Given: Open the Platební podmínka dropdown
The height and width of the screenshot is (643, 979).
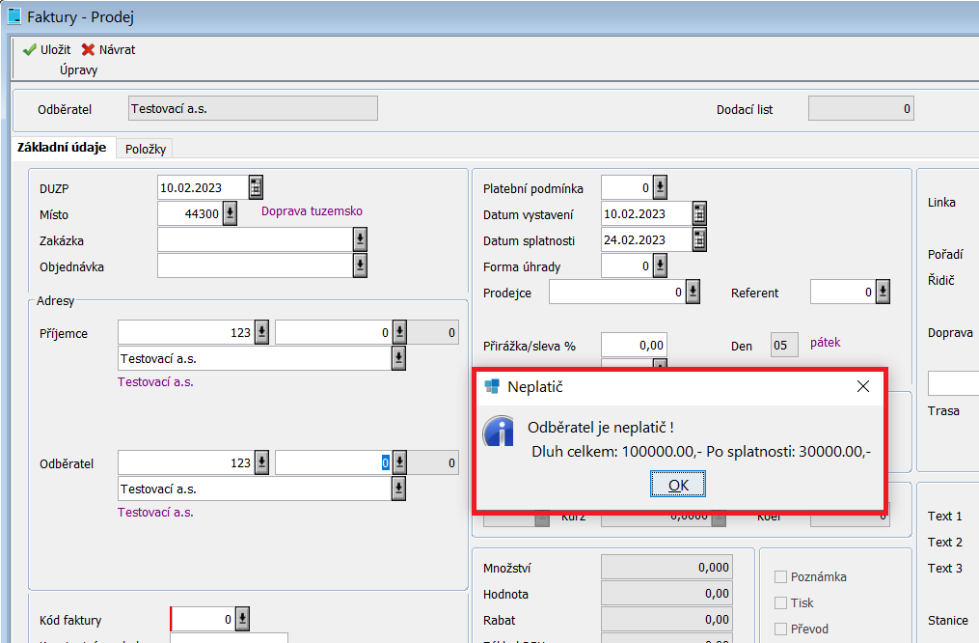Looking at the screenshot, I should tap(660, 187).
